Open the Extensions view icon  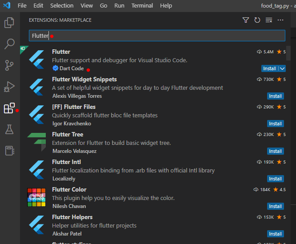[x=9, y=108]
